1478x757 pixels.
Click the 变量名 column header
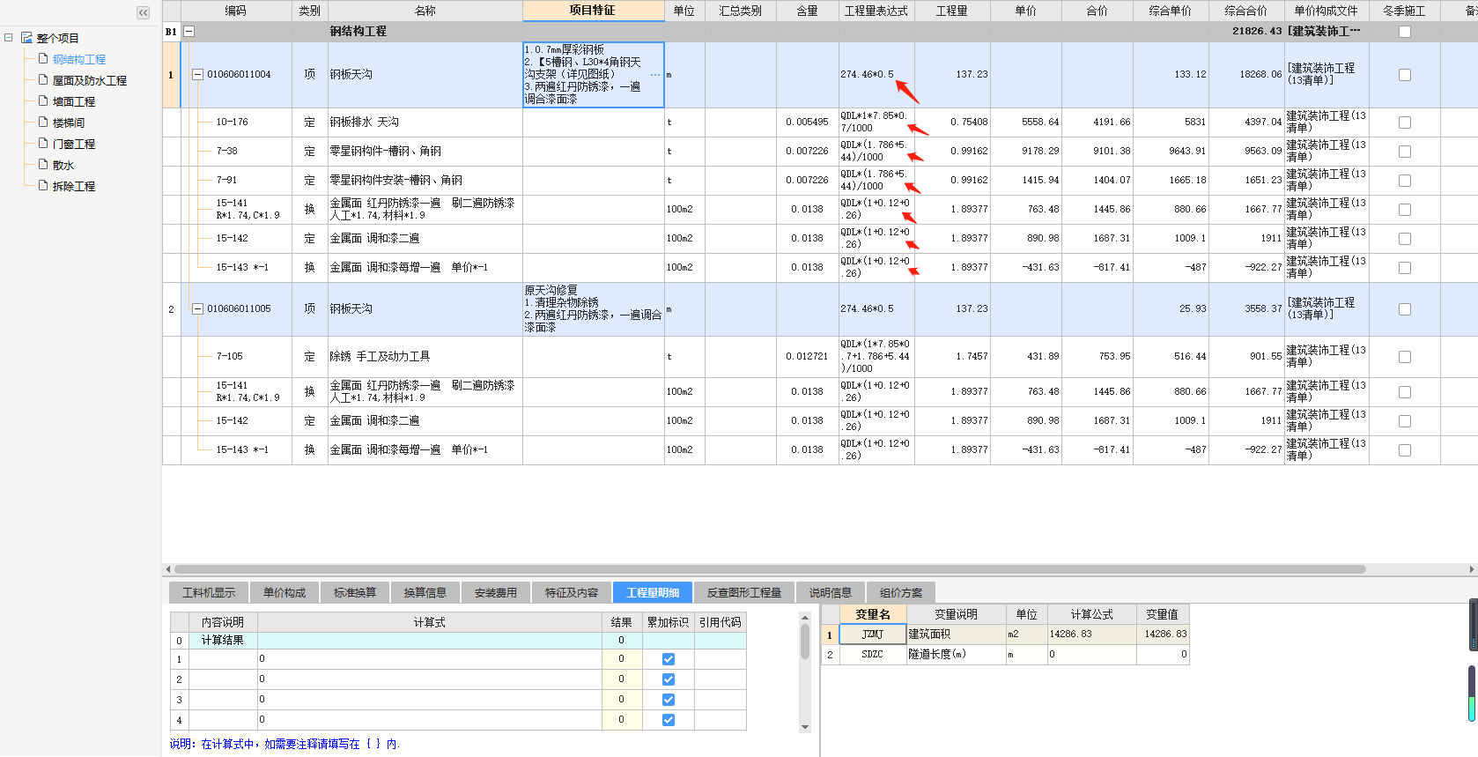tap(873, 614)
